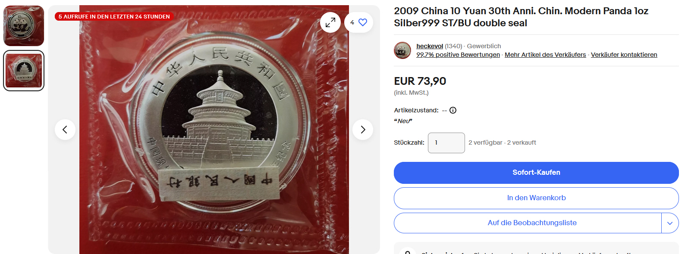Screen dimensions: 685x254
Task: Click the seller heckevol avatar picture
Action: pos(402,50)
